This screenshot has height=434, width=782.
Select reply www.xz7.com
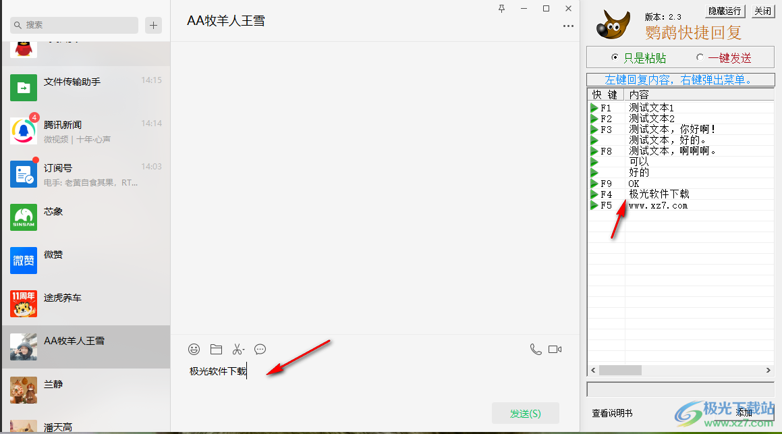tap(658, 206)
